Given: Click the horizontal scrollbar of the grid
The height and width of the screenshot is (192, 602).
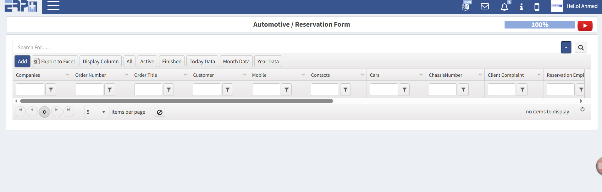Looking at the screenshot, I should pos(176,101).
